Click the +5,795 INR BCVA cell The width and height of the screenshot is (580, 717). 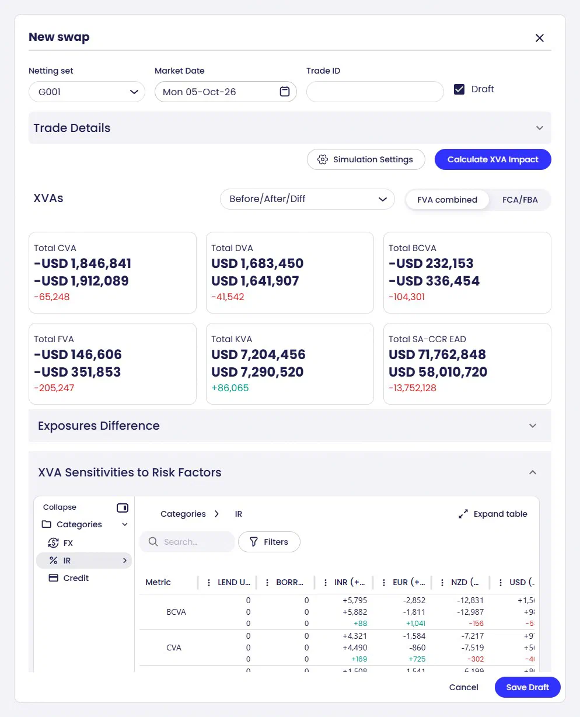point(355,600)
